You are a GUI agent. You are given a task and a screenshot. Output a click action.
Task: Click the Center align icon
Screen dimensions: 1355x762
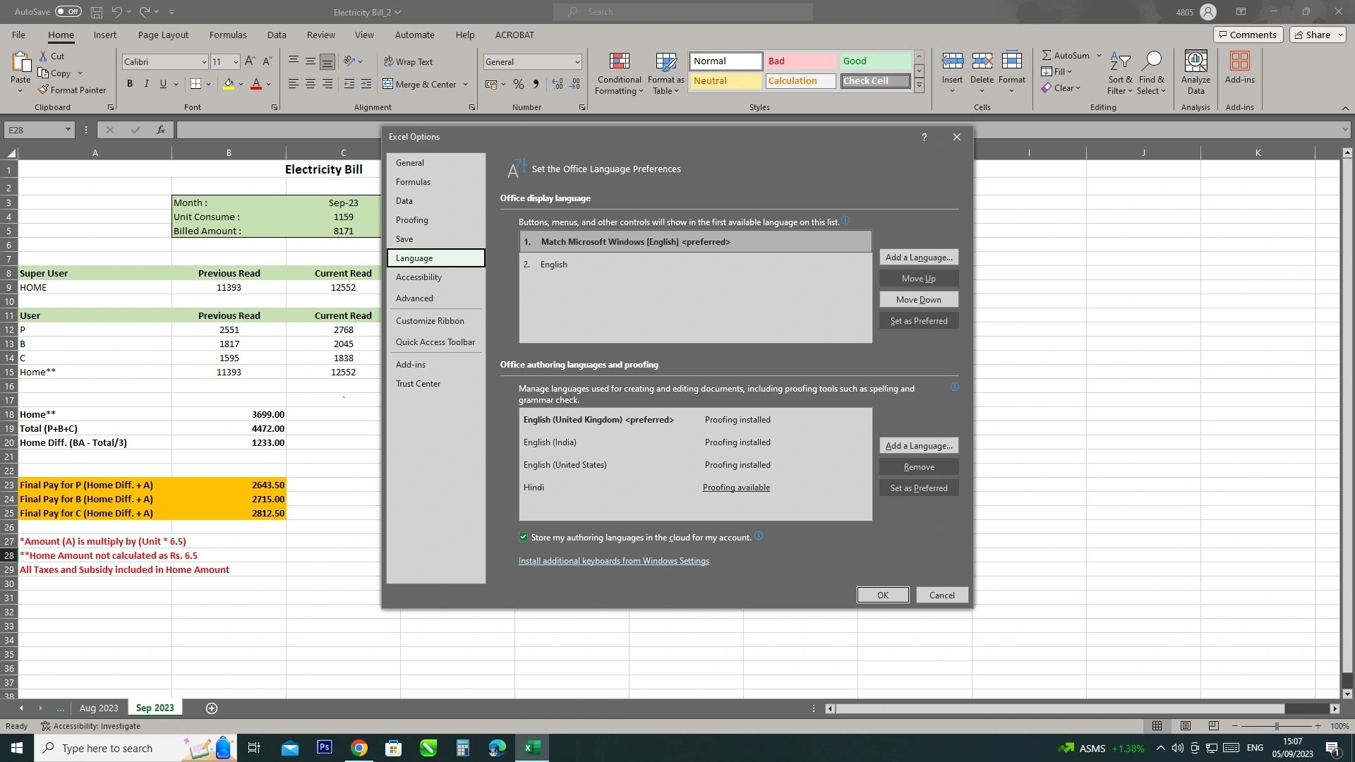pos(311,84)
